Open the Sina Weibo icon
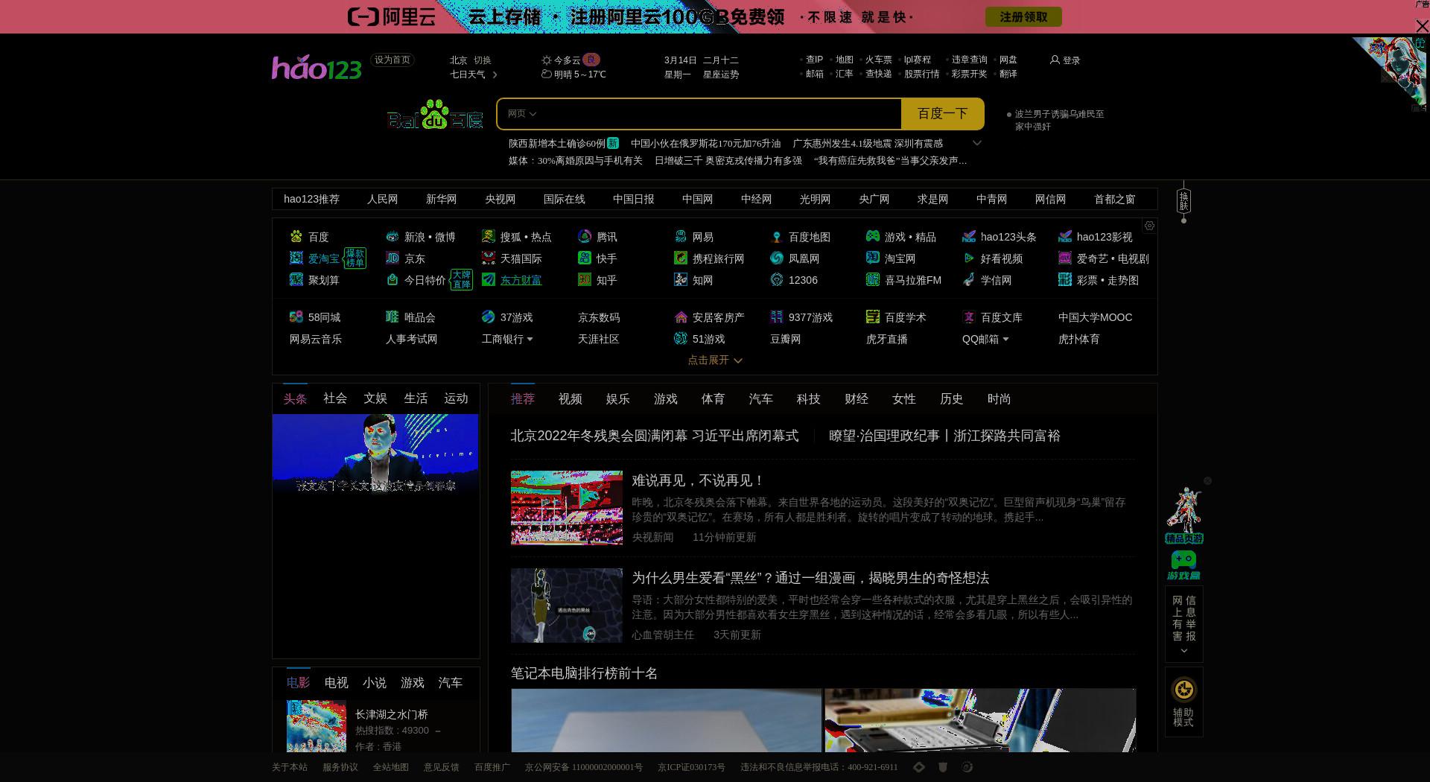The width and height of the screenshot is (1430, 782). (393, 237)
